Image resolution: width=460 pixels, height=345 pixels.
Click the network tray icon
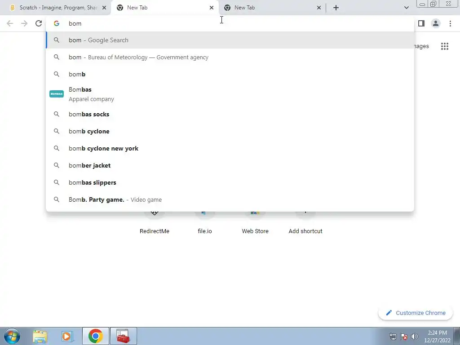click(x=393, y=336)
